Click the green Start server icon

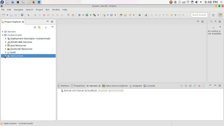point(190,86)
